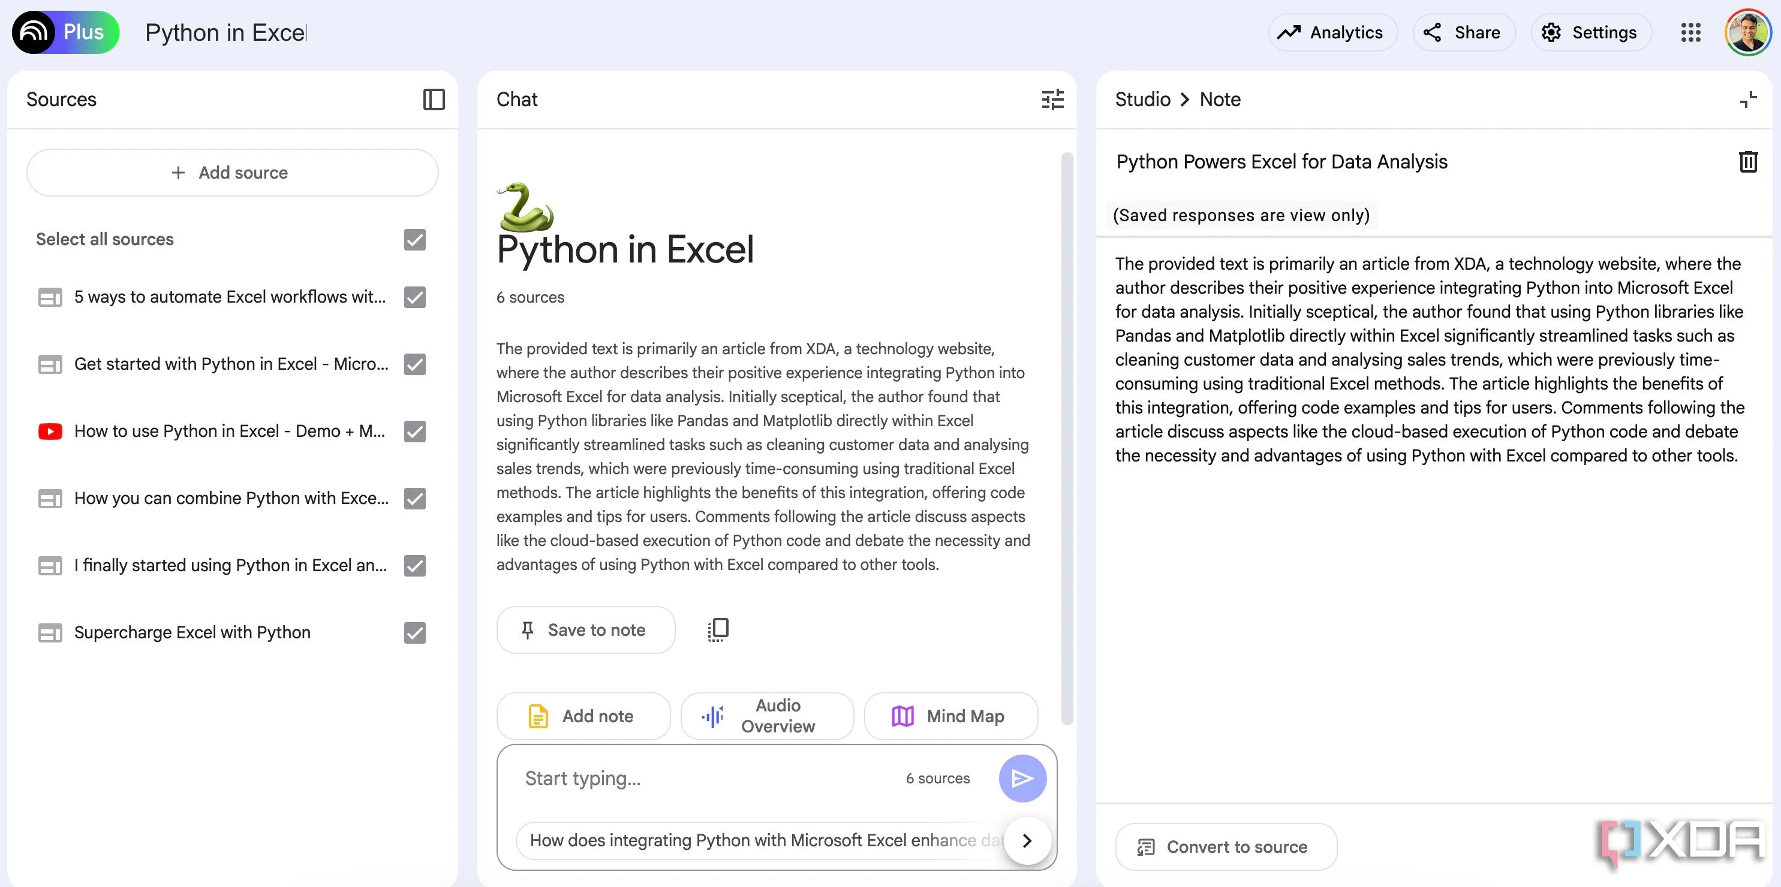Click document icon for 'How you can combine' source

[x=50, y=498]
